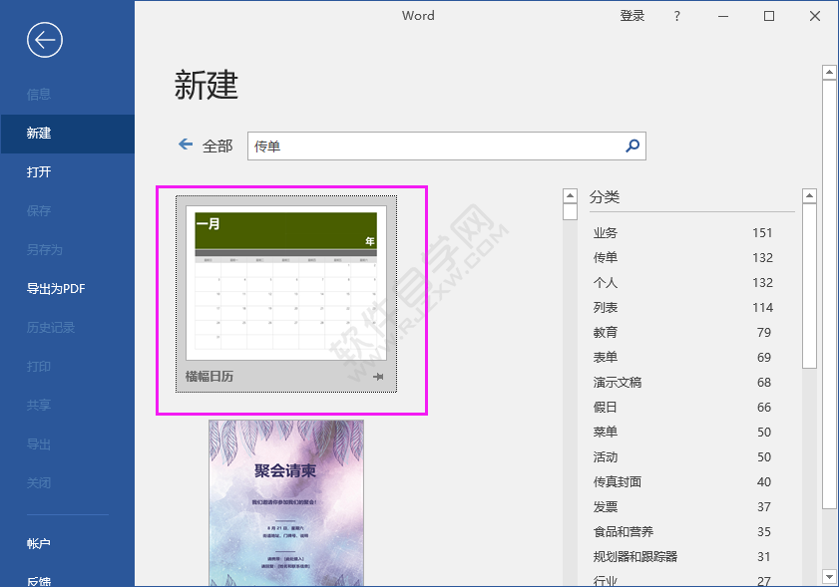The width and height of the screenshot is (839, 587).
Task: Click the 共享 menu item
Action: (39, 406)
